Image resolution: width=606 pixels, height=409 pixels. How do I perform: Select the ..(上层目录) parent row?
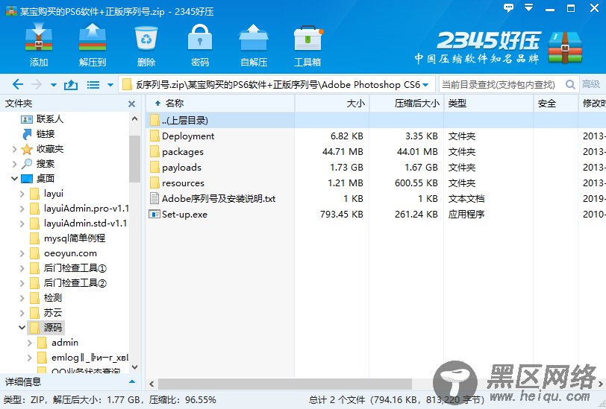coord(375,121)
